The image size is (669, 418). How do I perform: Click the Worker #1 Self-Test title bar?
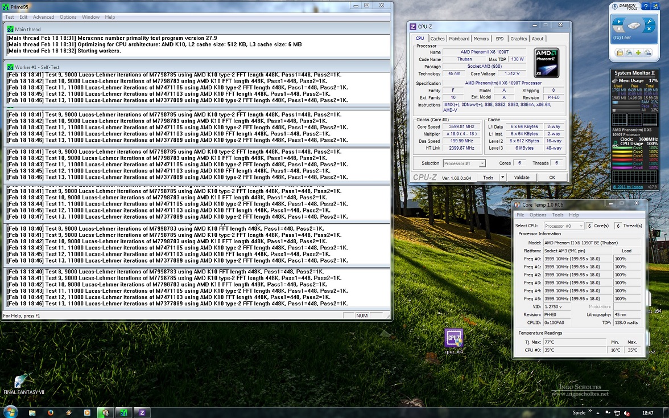coord(197,67)
